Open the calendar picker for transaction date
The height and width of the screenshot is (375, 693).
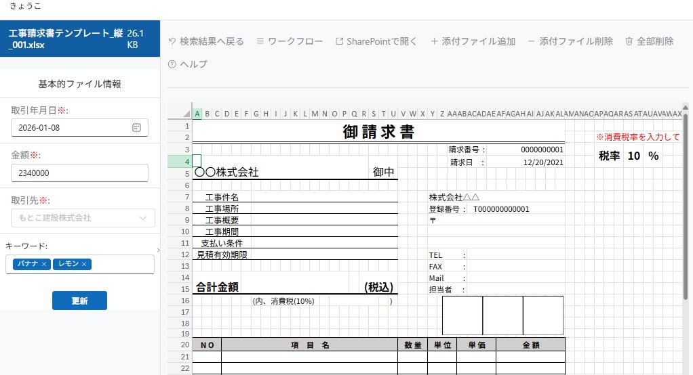(x=136, y=127)
